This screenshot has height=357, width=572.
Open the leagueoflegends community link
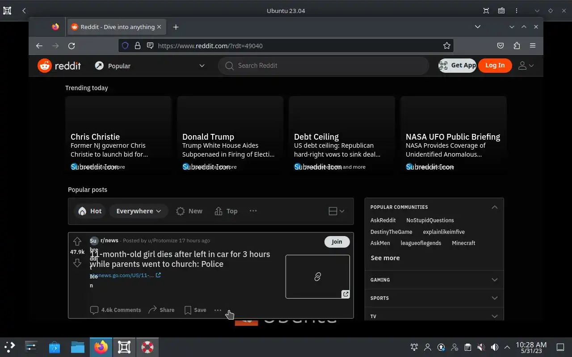[421, 243]
